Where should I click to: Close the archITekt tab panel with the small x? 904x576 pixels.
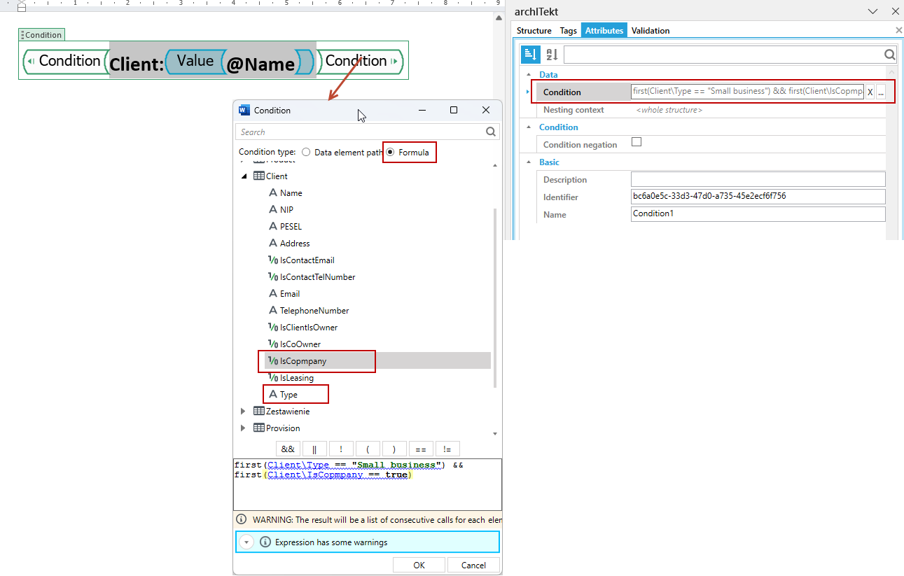coord(899,31)
